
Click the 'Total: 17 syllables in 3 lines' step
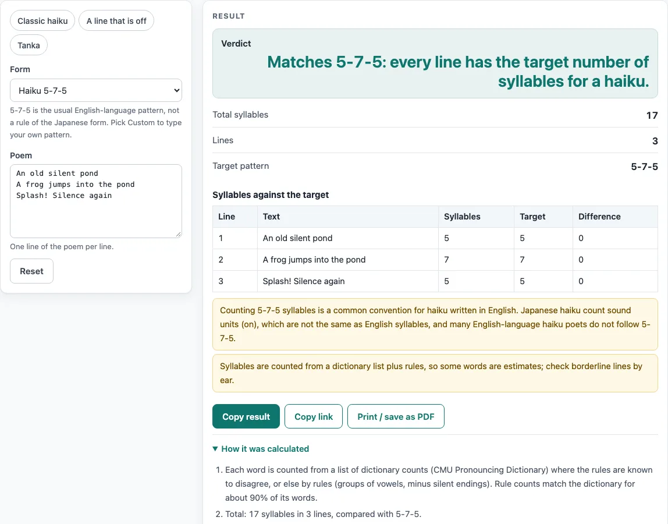point(324,514)
